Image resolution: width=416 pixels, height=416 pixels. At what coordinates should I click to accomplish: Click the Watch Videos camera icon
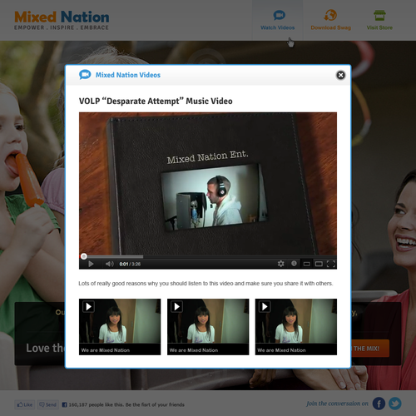point(279,15)
